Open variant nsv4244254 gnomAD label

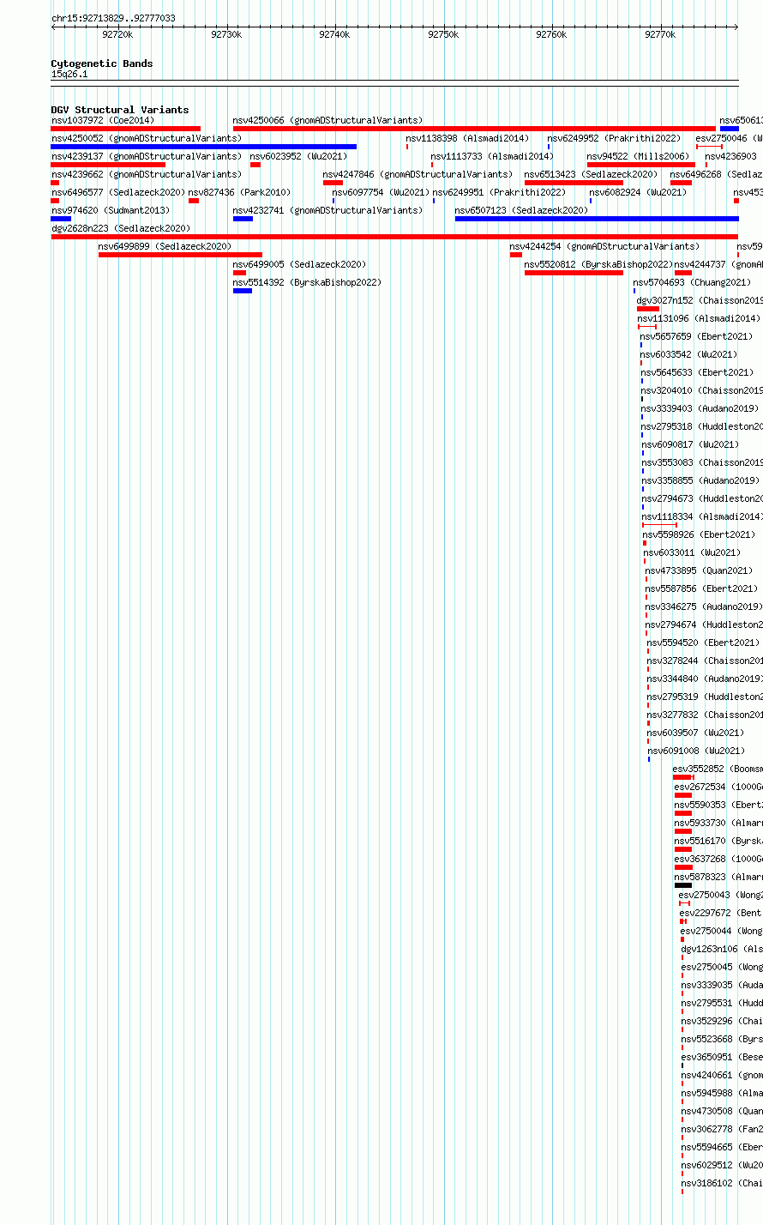(604, 246)
